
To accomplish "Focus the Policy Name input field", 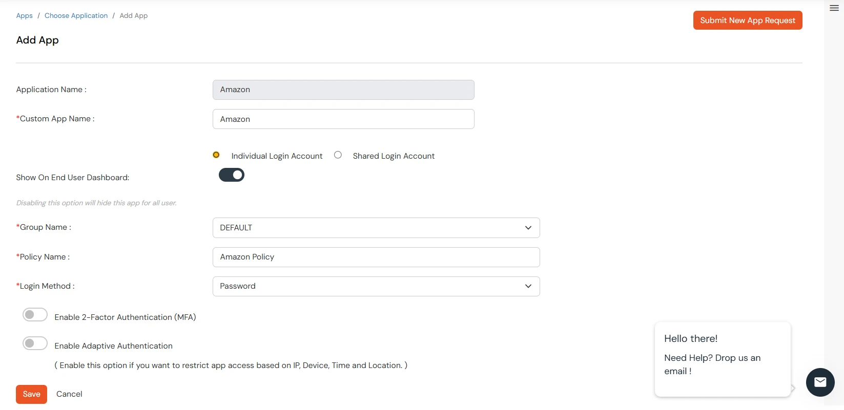I will (x=376, y=257).
